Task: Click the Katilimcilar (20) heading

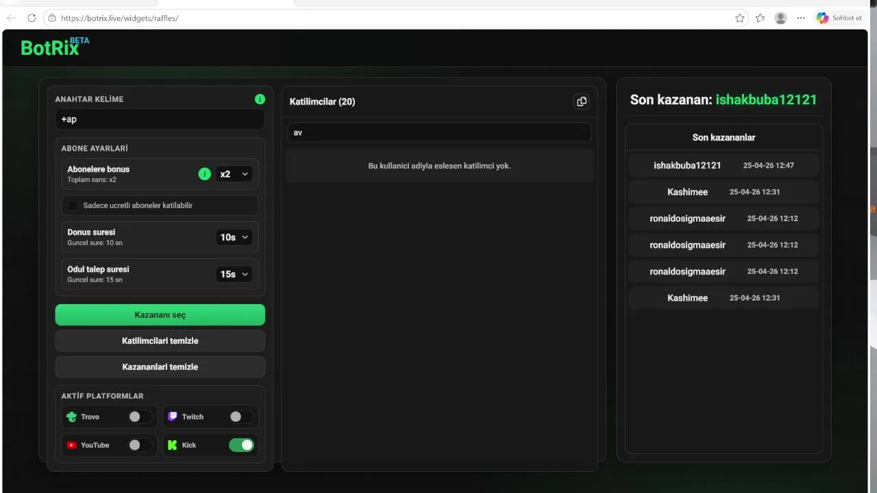Action: [322, 101]
